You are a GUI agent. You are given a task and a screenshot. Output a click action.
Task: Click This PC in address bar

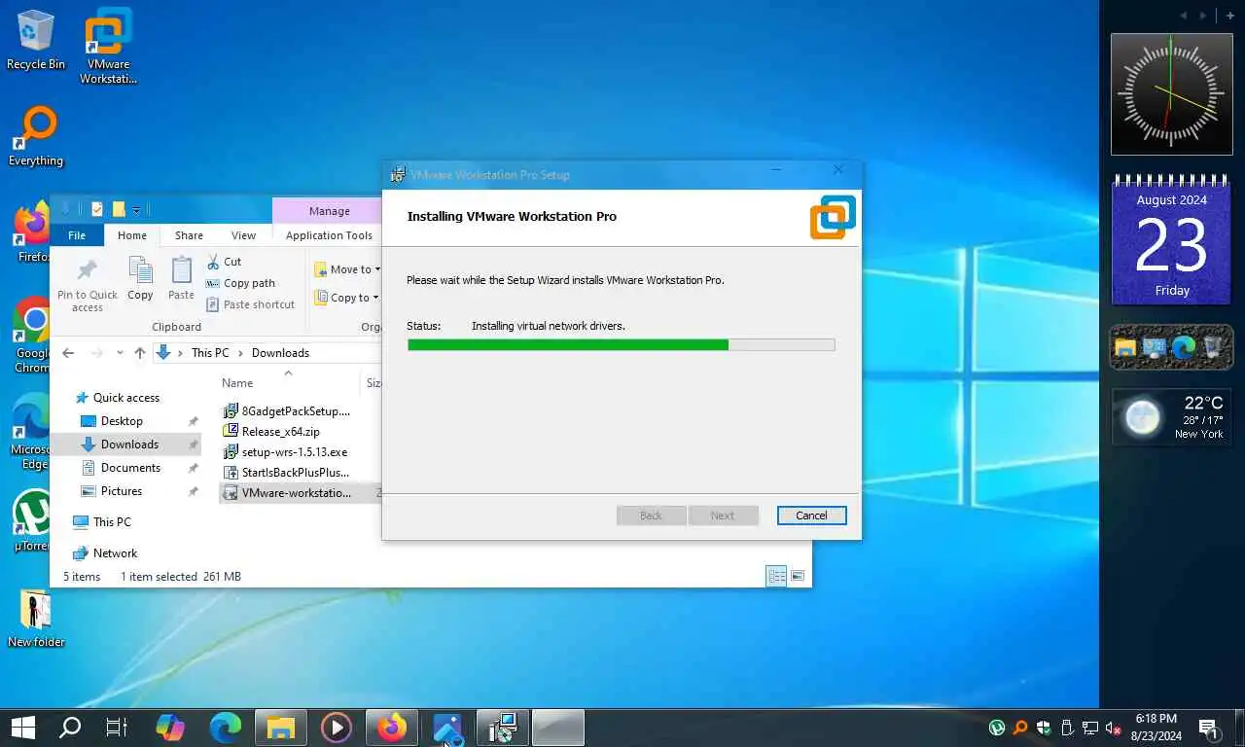210,353
